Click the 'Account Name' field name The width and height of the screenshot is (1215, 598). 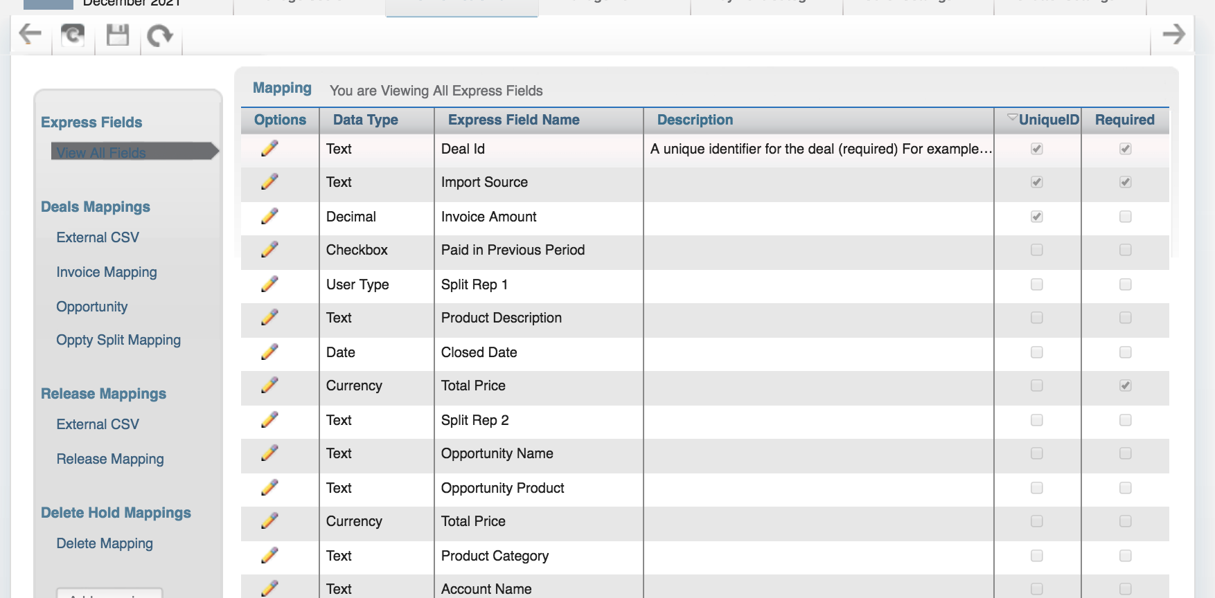[486, 589]
